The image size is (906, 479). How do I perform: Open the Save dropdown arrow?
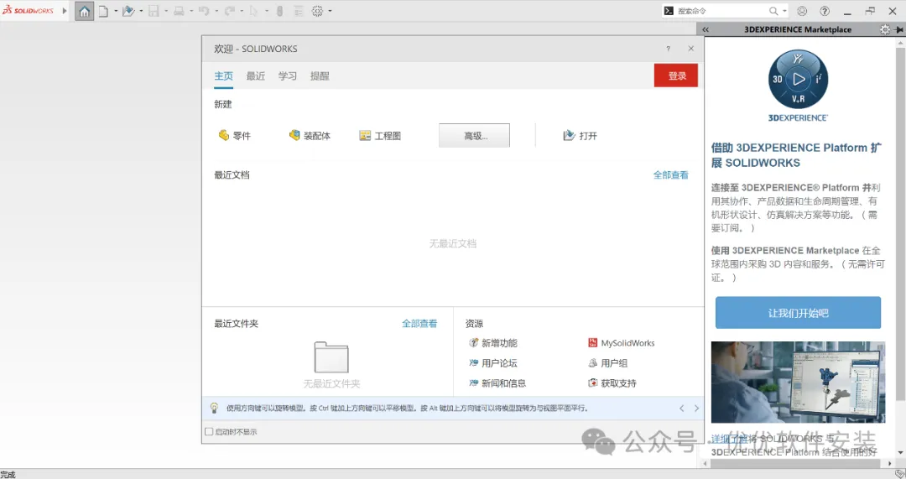166,12
